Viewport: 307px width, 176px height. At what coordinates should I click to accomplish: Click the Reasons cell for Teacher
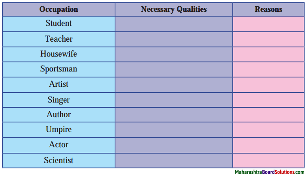click(269, 39)
